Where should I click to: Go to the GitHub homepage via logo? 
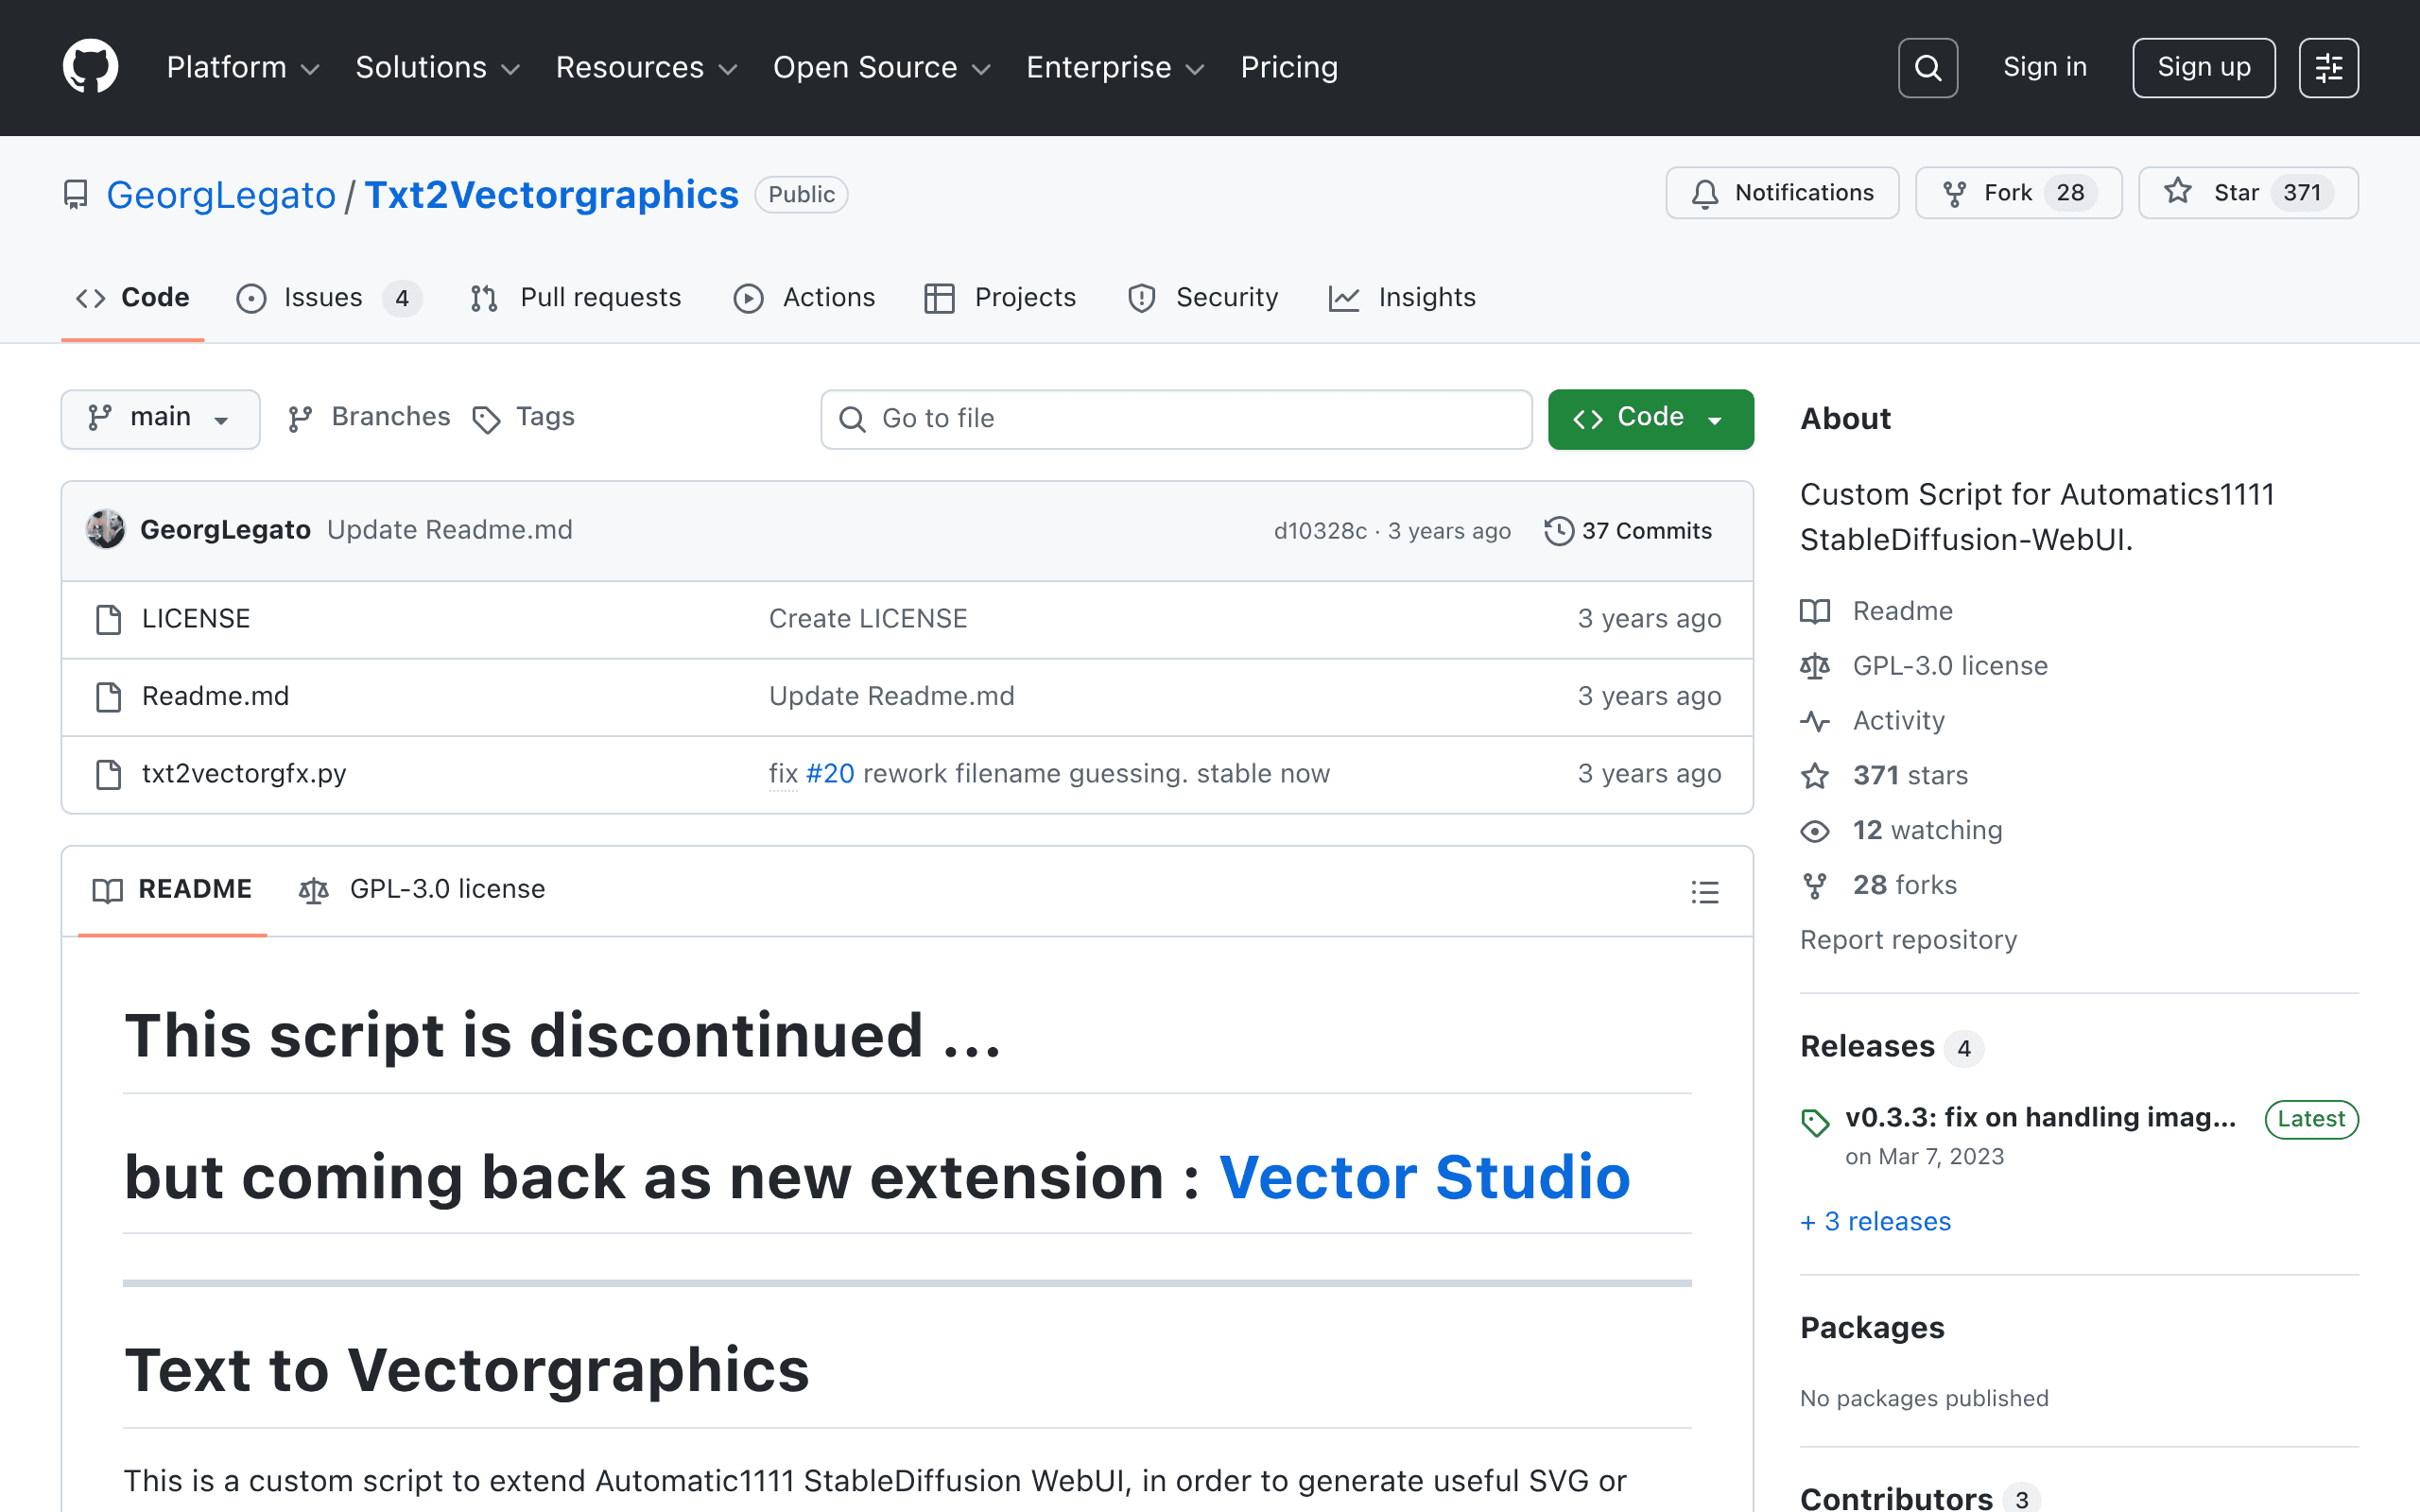(90, 67)
